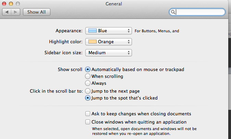Minimize the General window with yellow button

(x=11, y=3)
